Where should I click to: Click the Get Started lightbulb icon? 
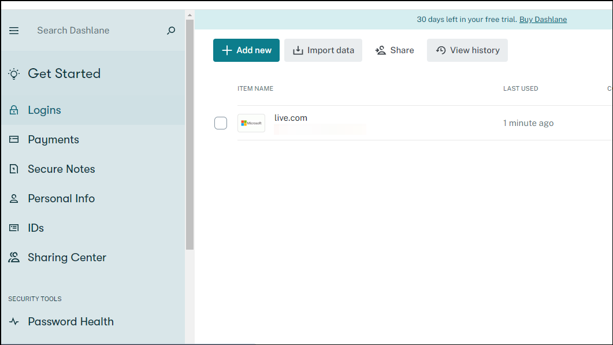[14, 73]
